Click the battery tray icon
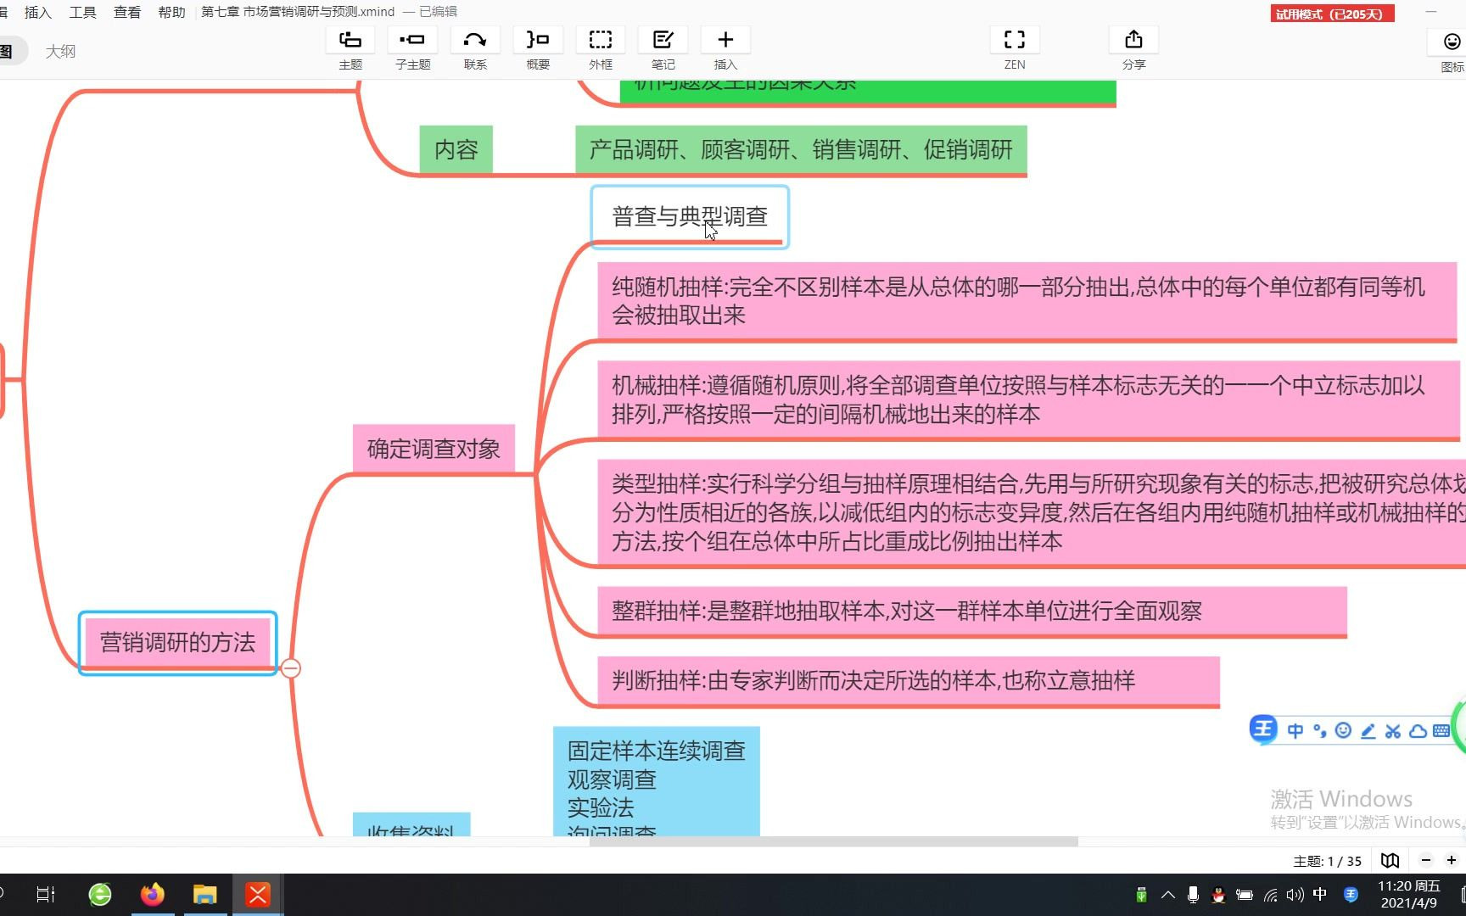This screenshot has width=1466, height=916. click(1245, 895)
